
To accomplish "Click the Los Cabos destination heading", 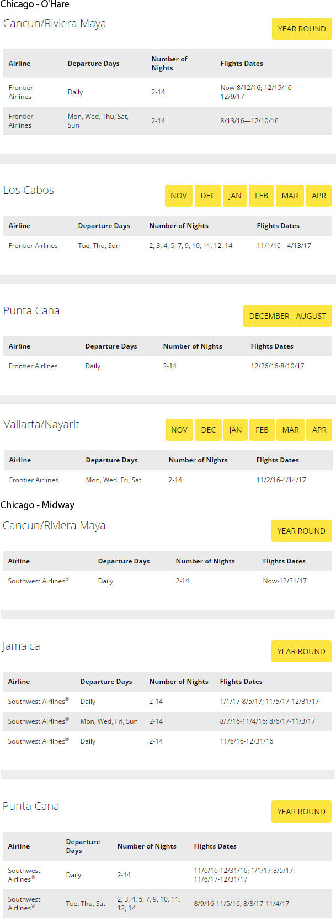I will [29, 190].
